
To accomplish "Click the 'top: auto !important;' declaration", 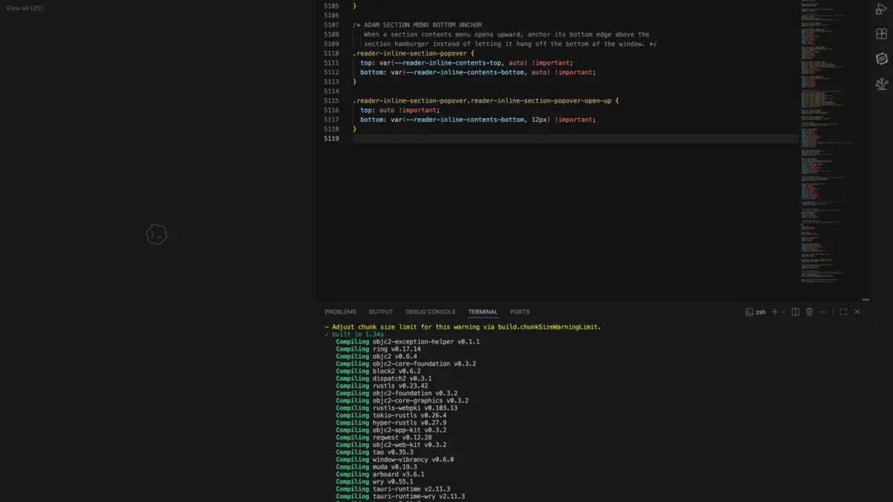I will [400, 111].
